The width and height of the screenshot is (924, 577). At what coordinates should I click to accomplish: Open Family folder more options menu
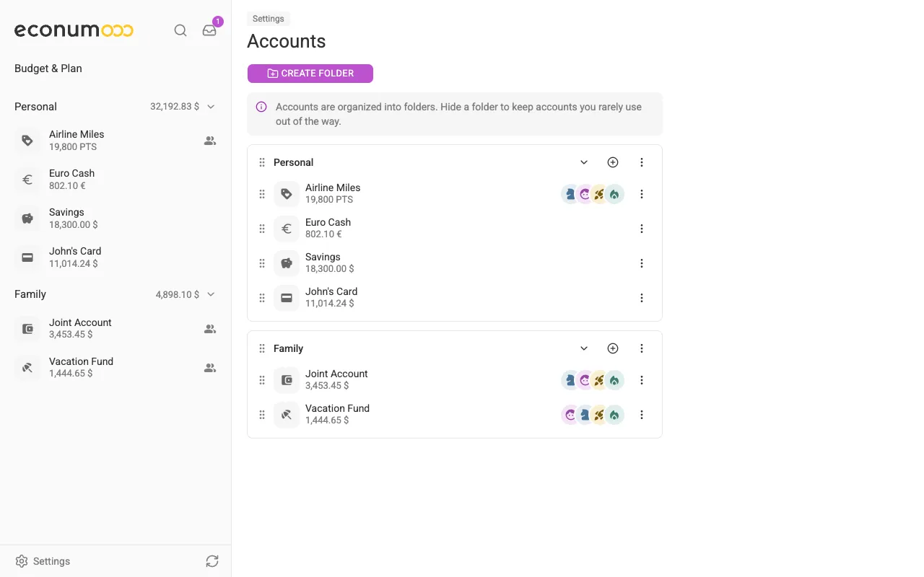coord(642,348)
